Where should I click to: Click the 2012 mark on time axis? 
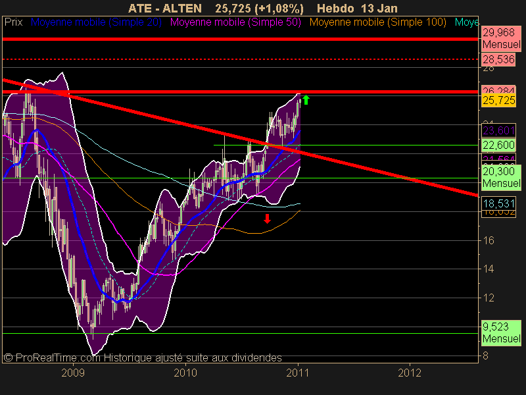tap(410, 373)
